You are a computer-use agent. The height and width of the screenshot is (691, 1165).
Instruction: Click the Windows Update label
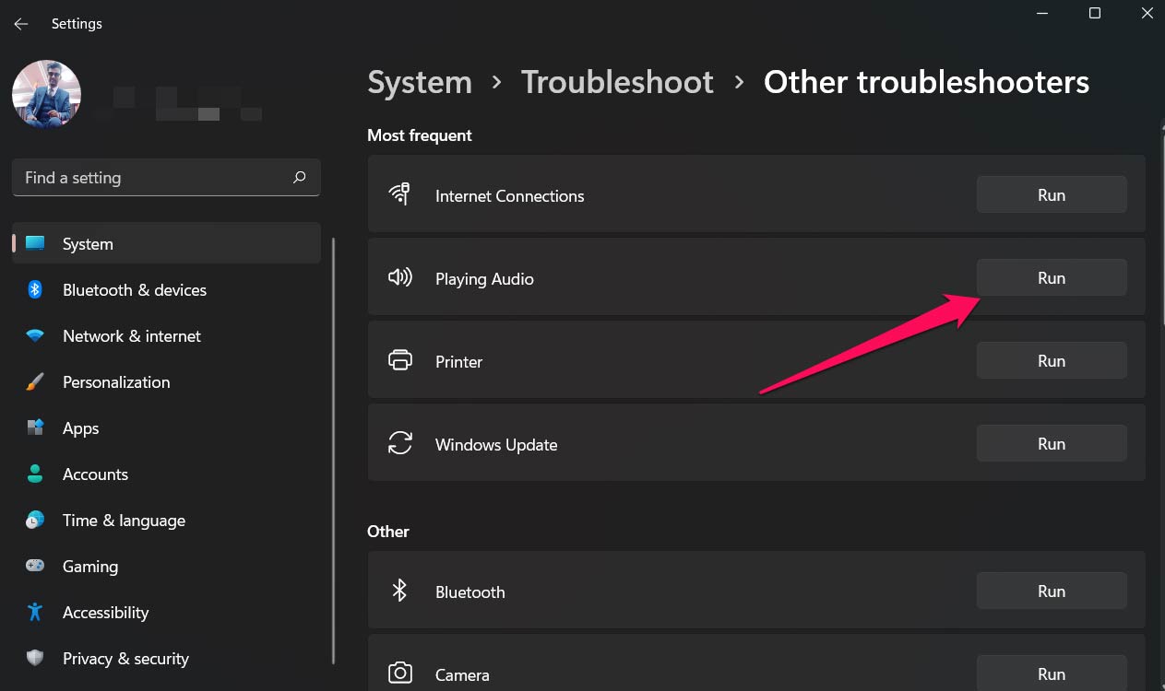[496, 445]
